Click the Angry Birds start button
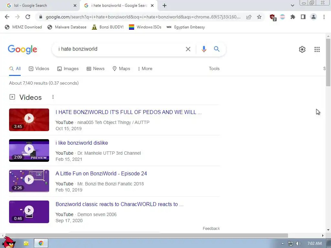The image size is (331, 248). [x=9, y=243]
